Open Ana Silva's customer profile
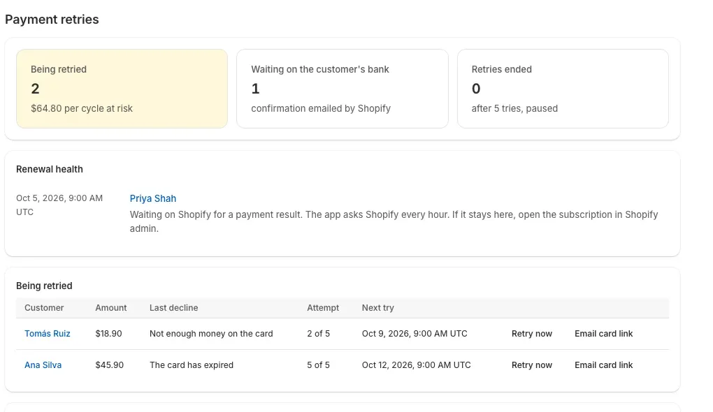Viewport: 713px width, 412px height. click(x=43, y=365)
